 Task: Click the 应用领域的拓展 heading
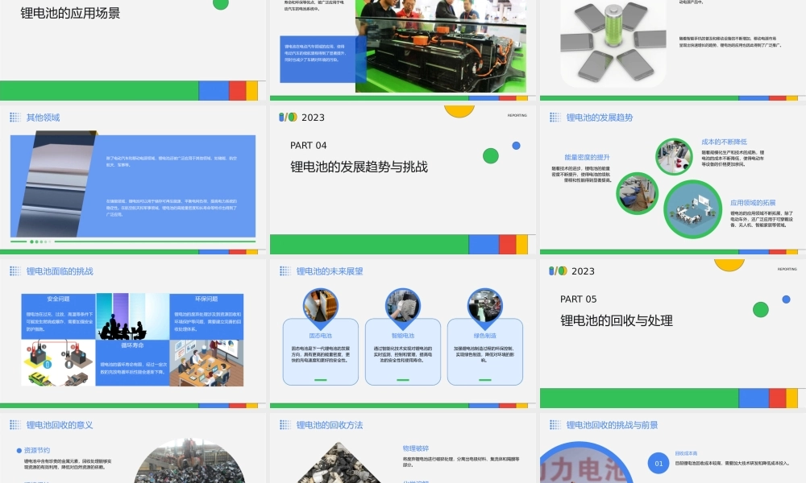[x=753, y=203]
